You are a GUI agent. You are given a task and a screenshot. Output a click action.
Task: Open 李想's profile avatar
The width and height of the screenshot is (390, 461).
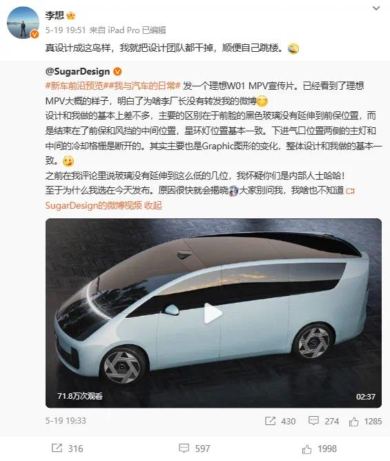23,23
